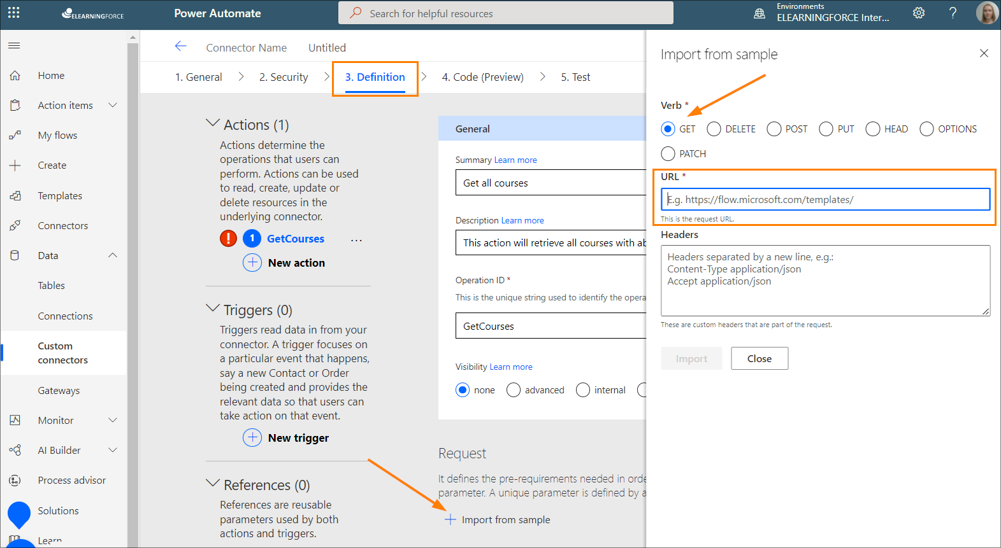Open GetCourses action ellipsis menu
The width and height of the screenshot is (1001, 548).
(x=356, y=240)
